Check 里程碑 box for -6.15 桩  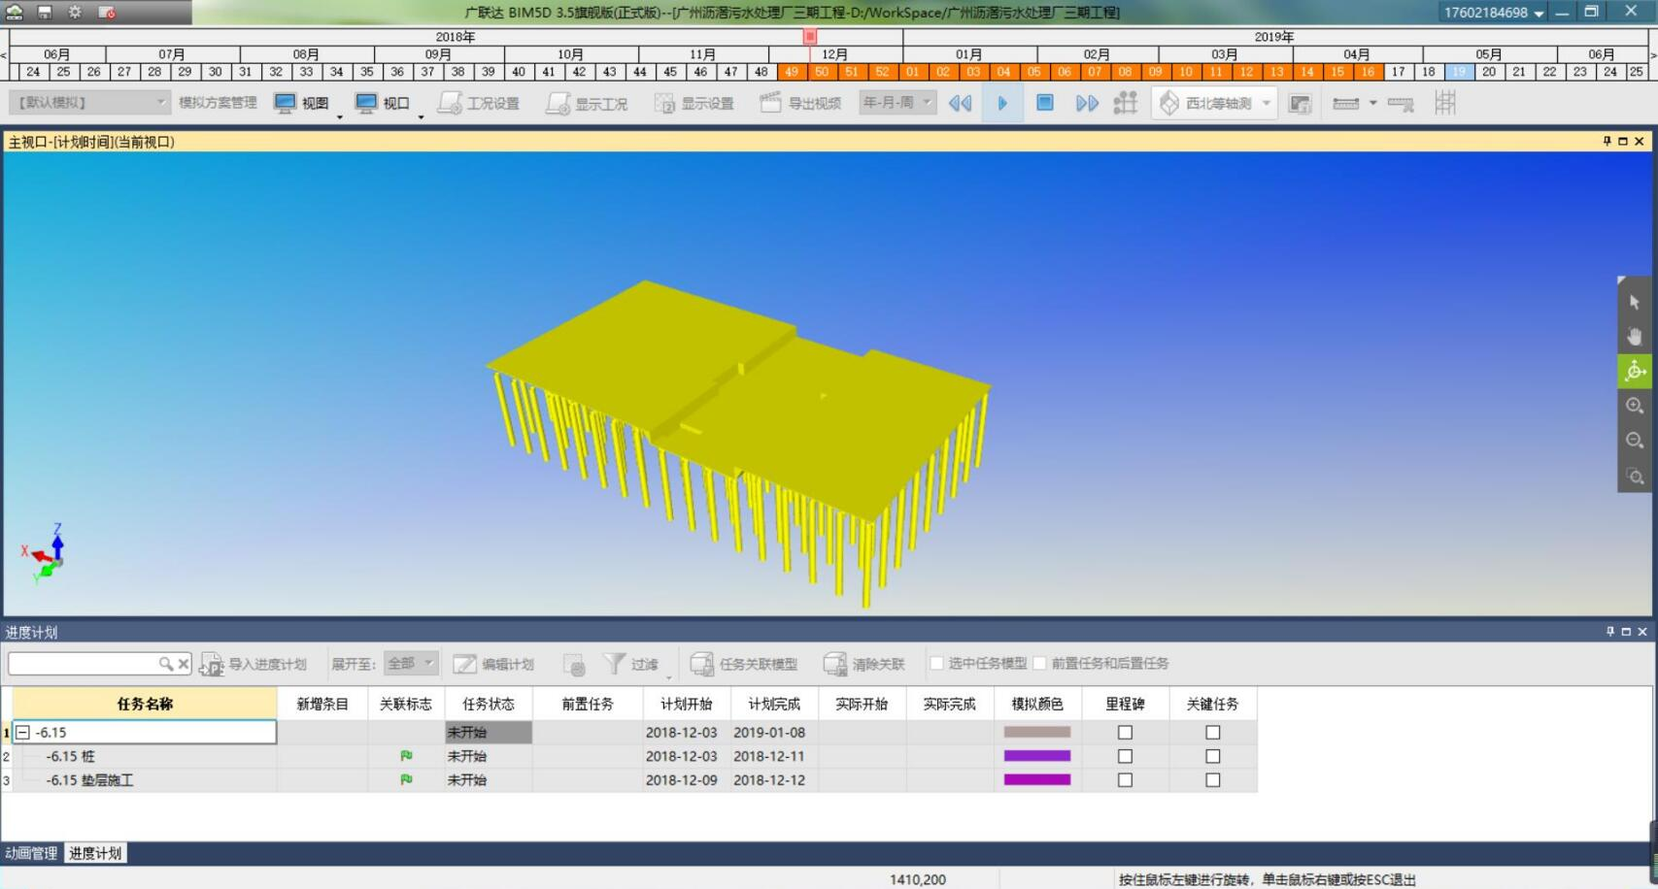(1125, 756)
